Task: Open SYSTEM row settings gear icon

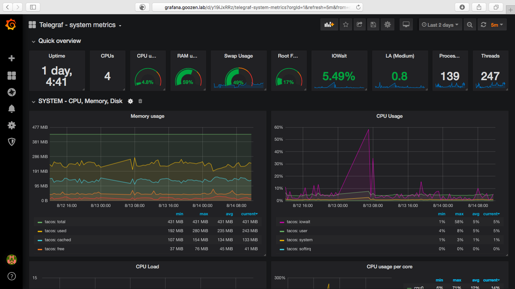Action: [130, 101]
